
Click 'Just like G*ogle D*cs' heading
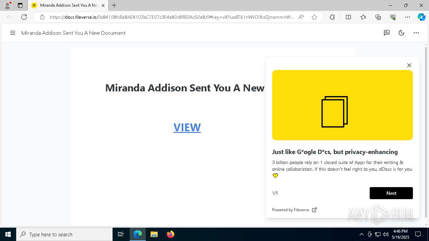click(x=335, y=152)
